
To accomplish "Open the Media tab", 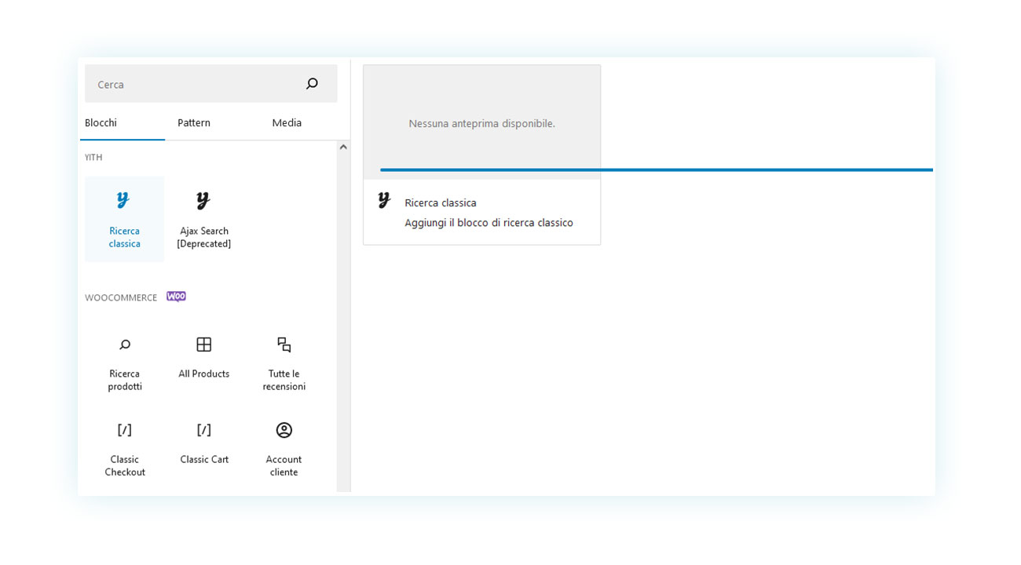I will point(287,122).
